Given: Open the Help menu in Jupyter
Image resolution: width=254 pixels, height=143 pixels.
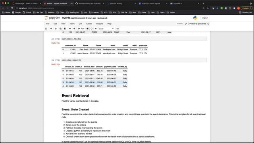Looking at the screenshot, I should (x=110, y=24).
